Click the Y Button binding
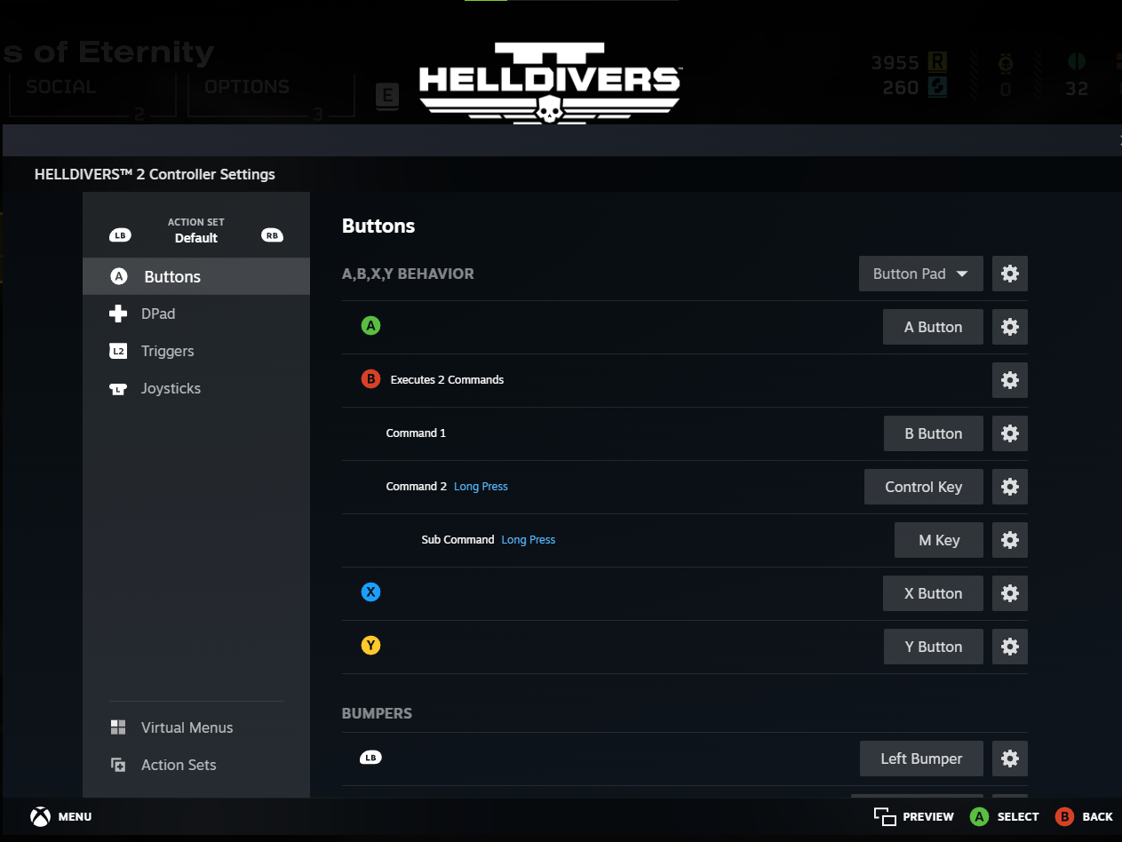1122x842 pixels. 933,647
